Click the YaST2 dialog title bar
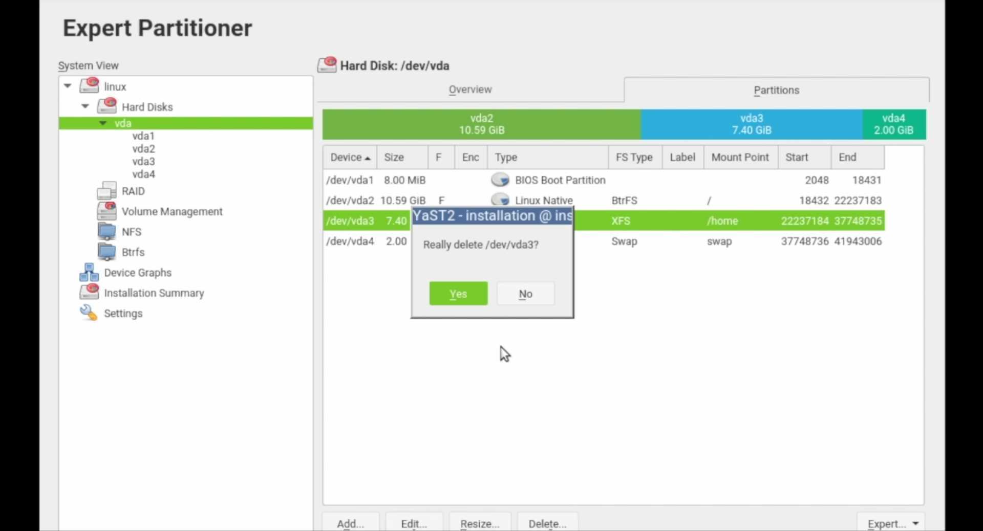Image resolution: width=983 pixels, height=531 pixels. coord(493,216)
